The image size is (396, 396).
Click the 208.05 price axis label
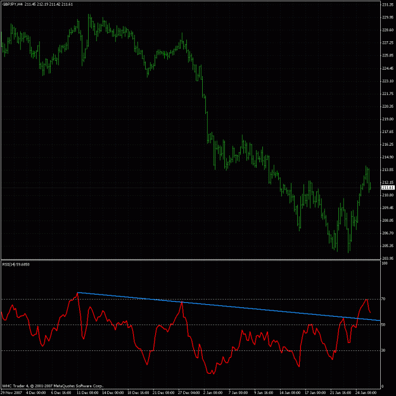[x=388, y=220]
